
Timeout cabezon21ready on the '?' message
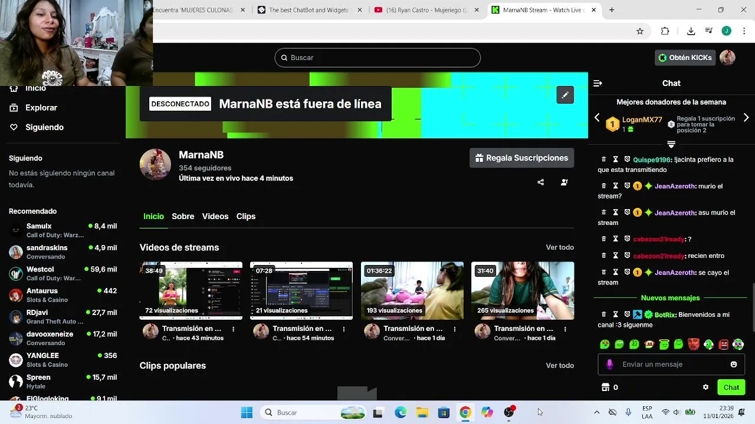615,239
